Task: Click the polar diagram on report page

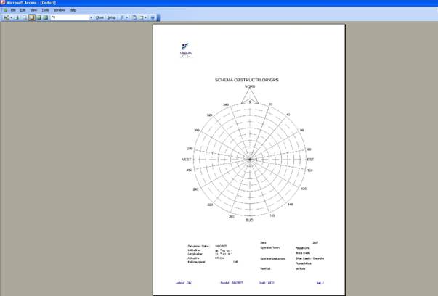Action: coord(249,159)
